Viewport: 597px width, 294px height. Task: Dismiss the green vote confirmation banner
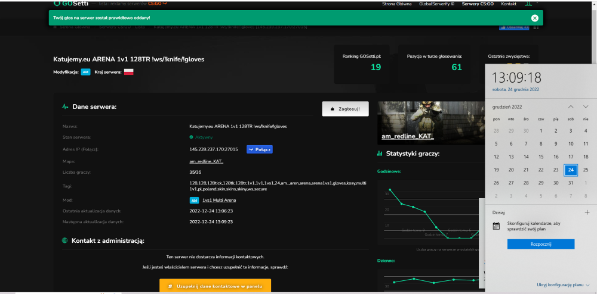click(x=534, y=18)
